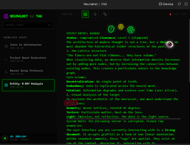Toggle the LIVE EDIT indicator

pos(178,14)
